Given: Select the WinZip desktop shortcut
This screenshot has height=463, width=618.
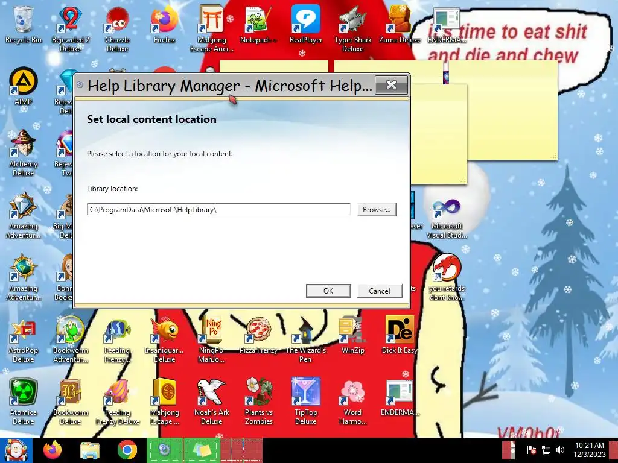Looking at the screenshot, I should (x=352, y=335).
